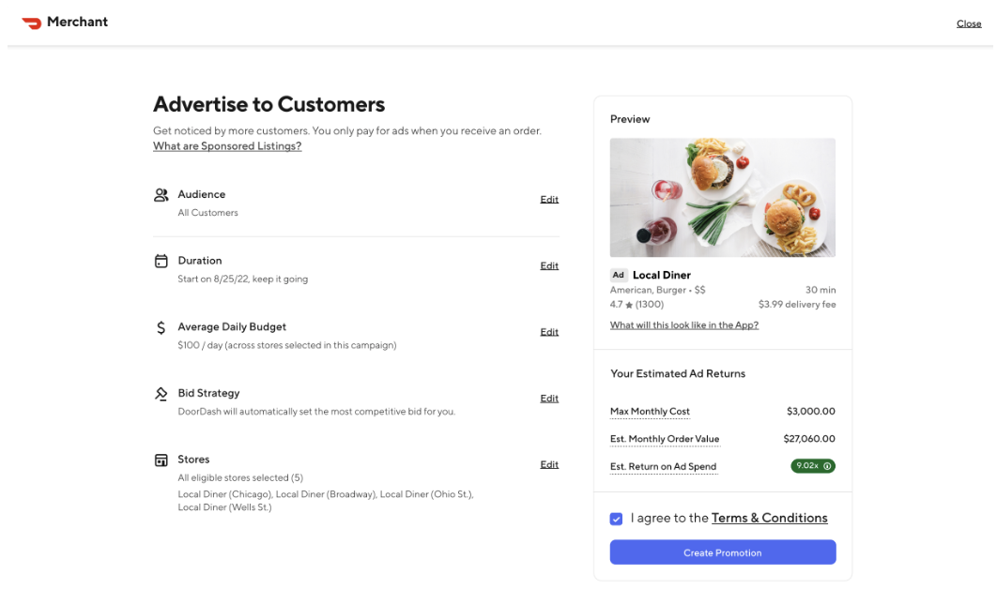Edit the Audience settings

click(549, 199)
